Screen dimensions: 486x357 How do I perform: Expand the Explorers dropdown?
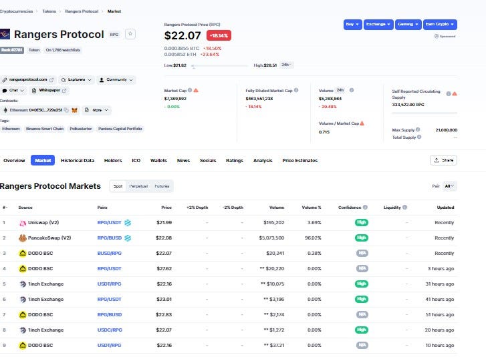(x=76, y=80)
